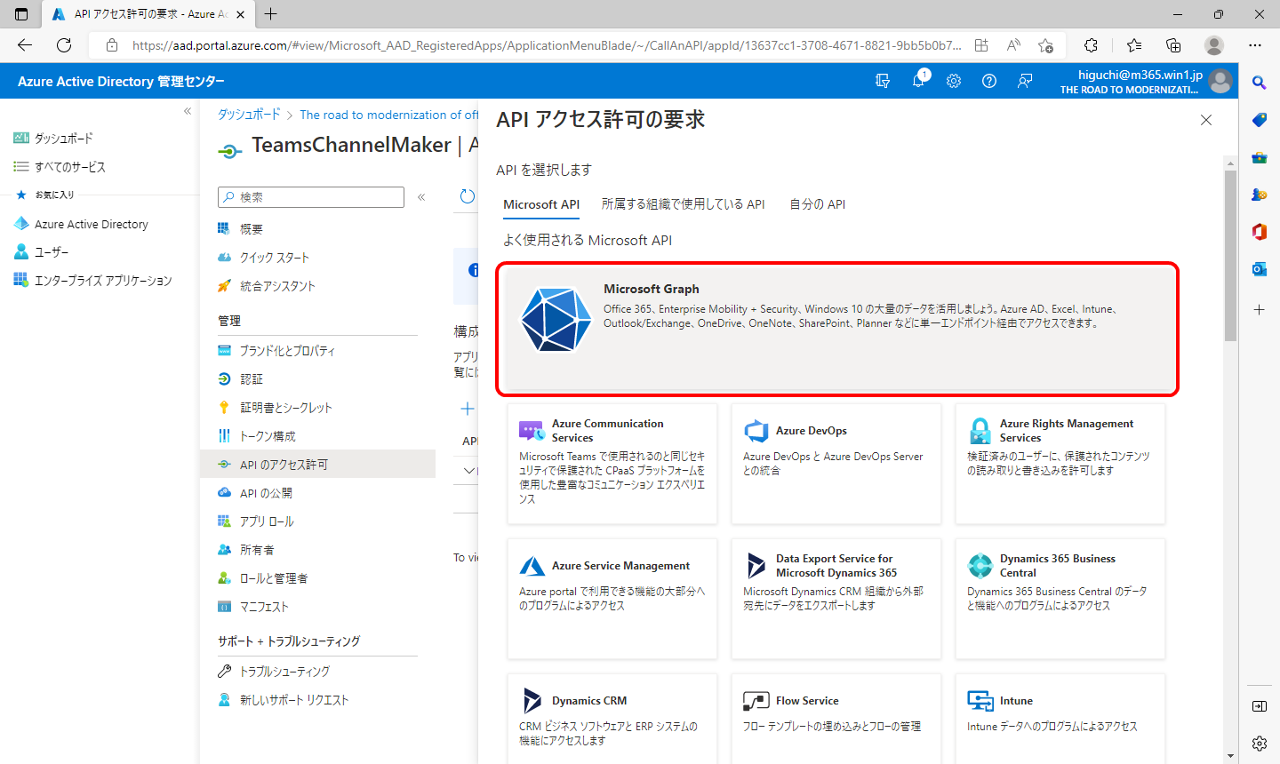Click The road to modernization breadcrumb
Image resolution: width=1280 pixels, height=764 pixels.
[388, 115]
